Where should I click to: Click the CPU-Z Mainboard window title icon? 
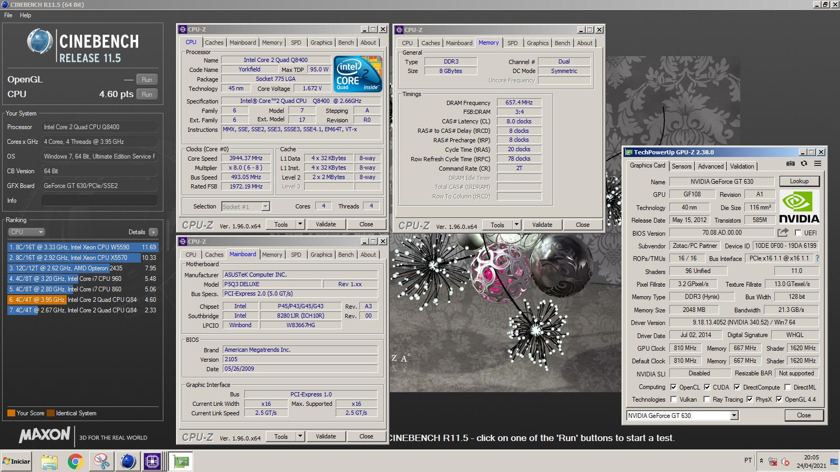[183, 242]
